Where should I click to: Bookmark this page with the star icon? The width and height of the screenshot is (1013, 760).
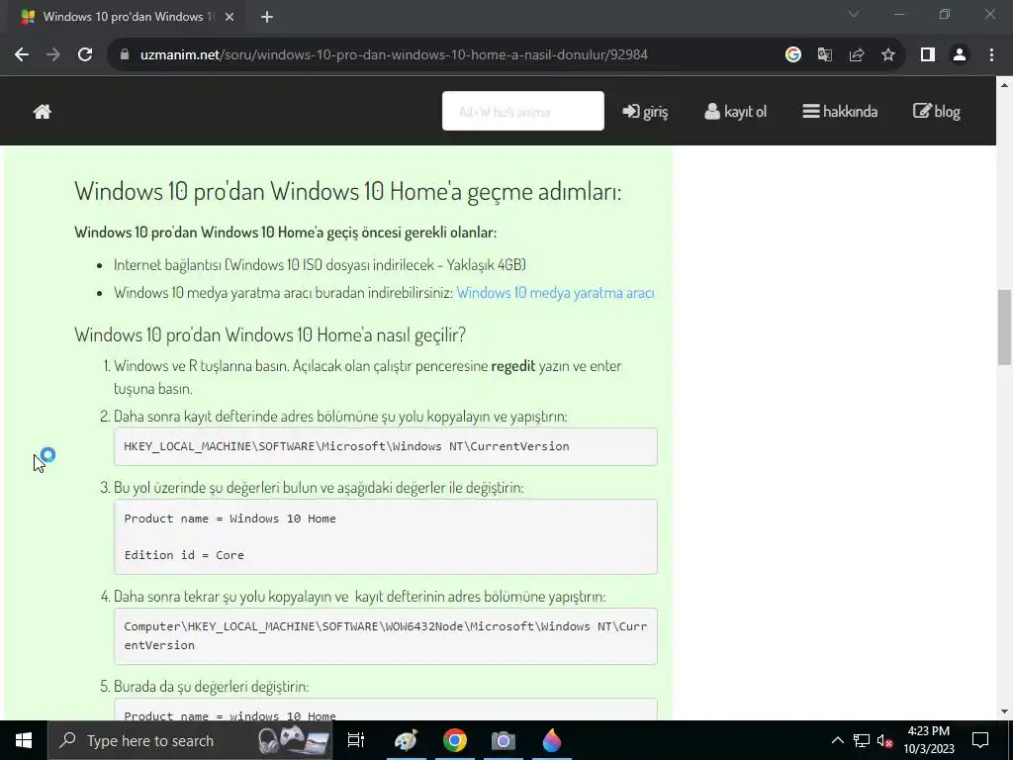888,55
